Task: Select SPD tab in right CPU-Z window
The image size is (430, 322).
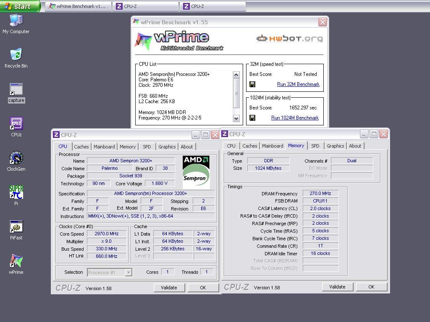Action: coord(315,146)
